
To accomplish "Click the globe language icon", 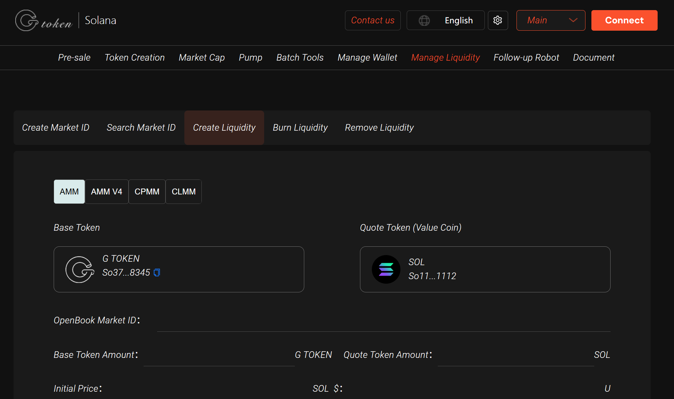I will click(x=424, y=21).
